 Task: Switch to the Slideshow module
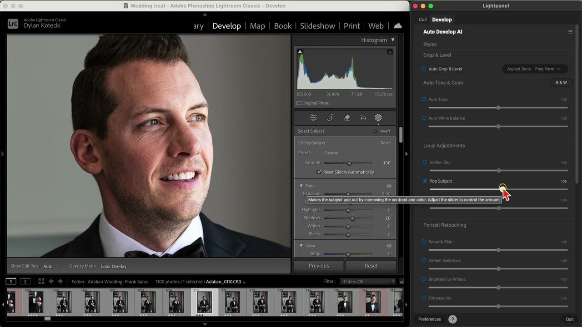317,26
